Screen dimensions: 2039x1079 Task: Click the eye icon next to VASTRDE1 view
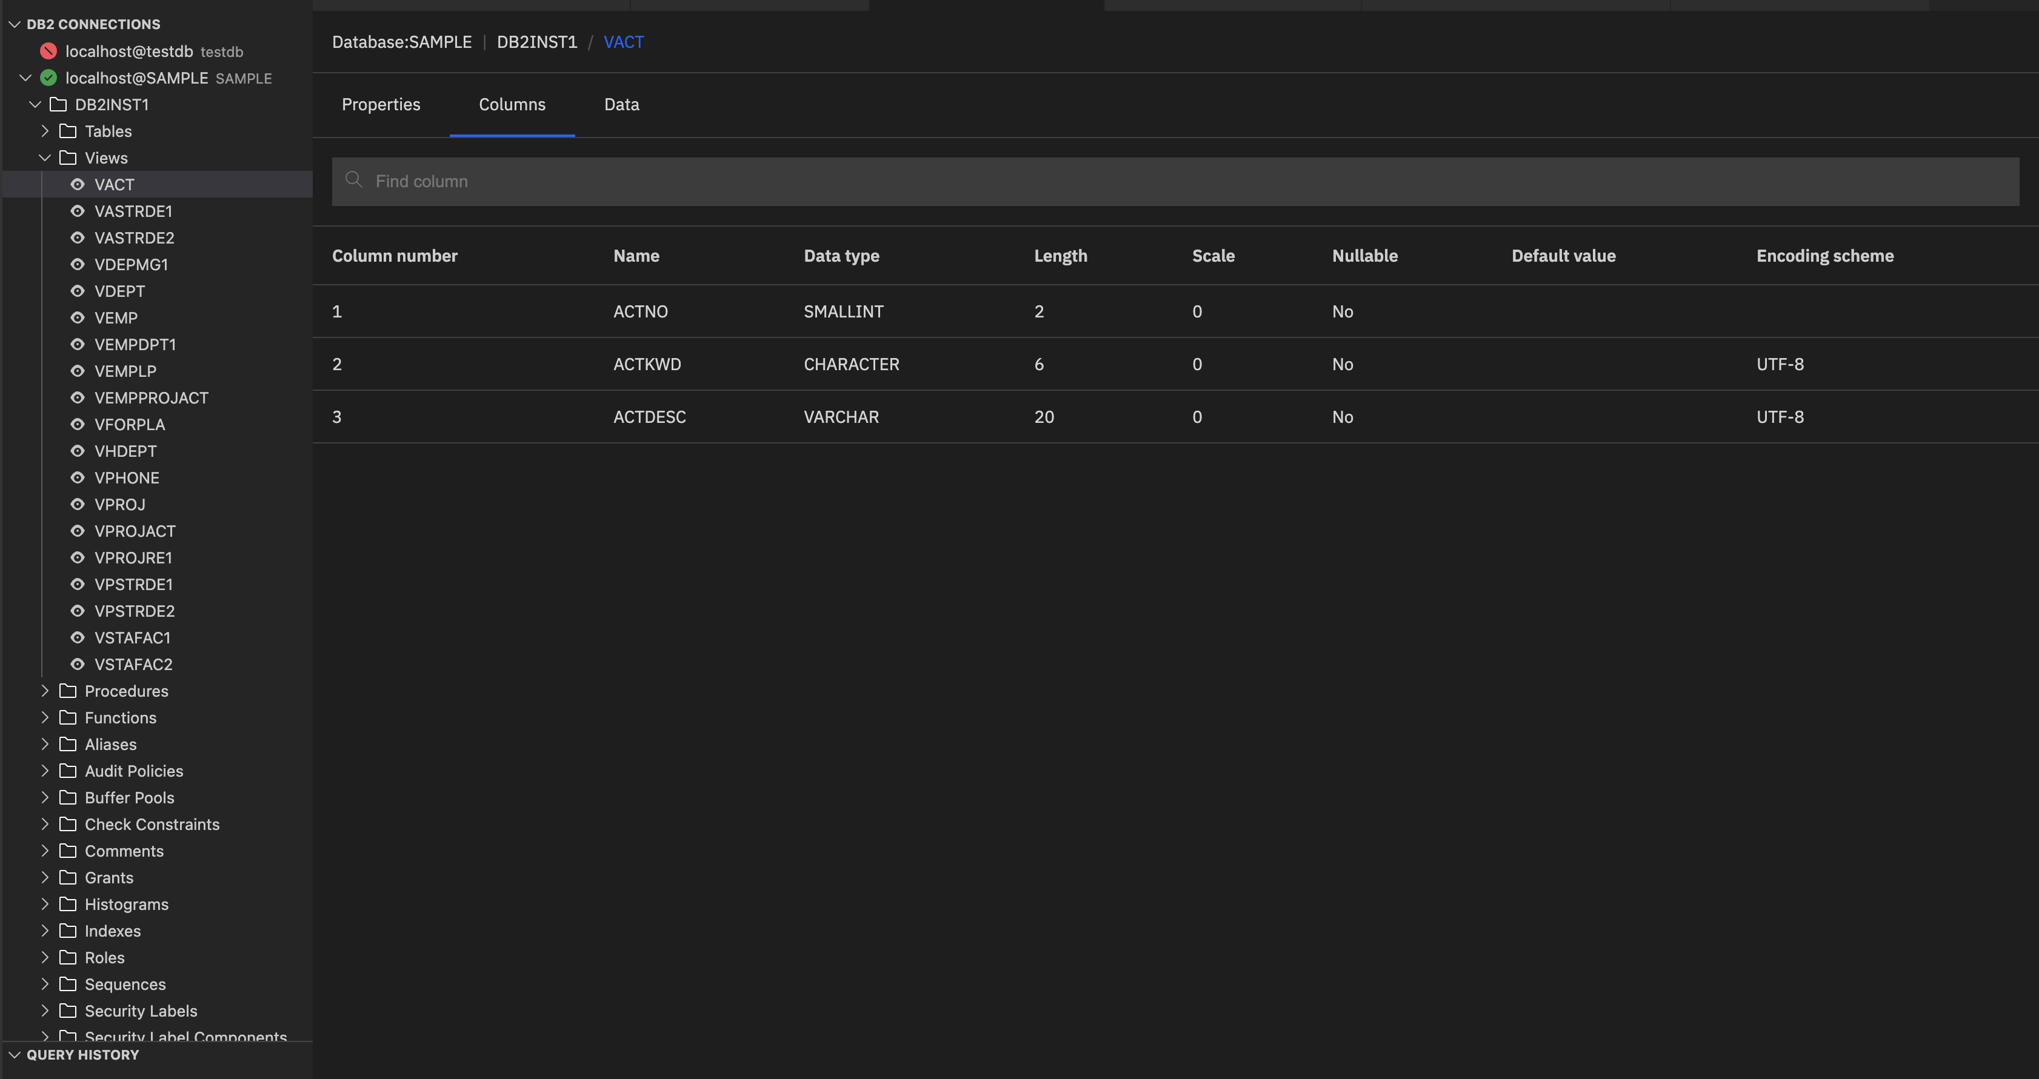[78, 211]
